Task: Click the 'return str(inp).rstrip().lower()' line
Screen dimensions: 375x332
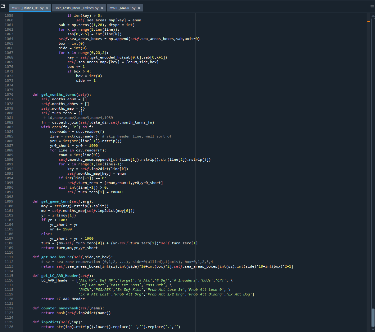Action: tap(111, 327)
